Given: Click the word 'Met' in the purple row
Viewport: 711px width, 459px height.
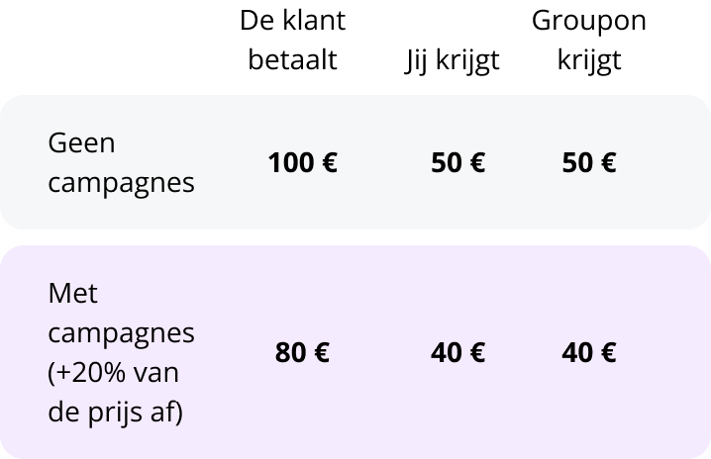Looking at the screenshot, I should [x=72, y=293].
